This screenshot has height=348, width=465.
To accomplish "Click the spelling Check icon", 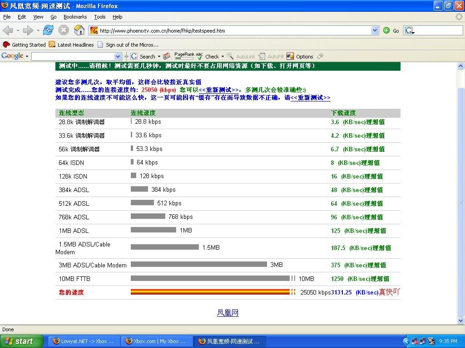I will tap(200, 56).
